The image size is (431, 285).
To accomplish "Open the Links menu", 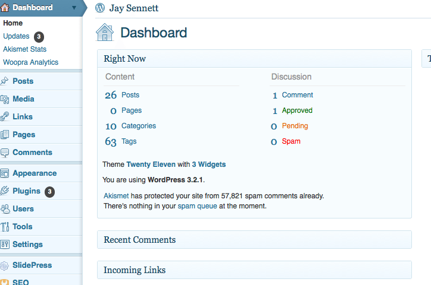I will point(23,117).
